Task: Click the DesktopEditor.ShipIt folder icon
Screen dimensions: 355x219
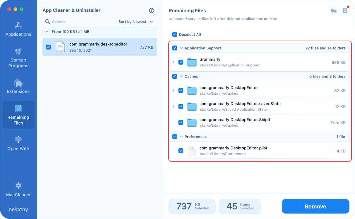Action: tap(192, 122)
